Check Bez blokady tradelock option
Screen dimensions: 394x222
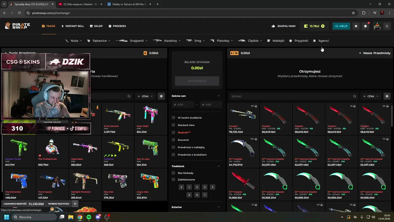coord(173,173)
